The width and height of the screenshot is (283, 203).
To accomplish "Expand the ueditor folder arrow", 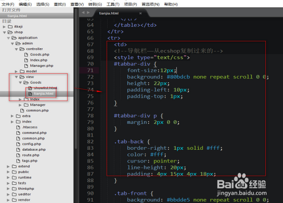I will pos(8,194).
